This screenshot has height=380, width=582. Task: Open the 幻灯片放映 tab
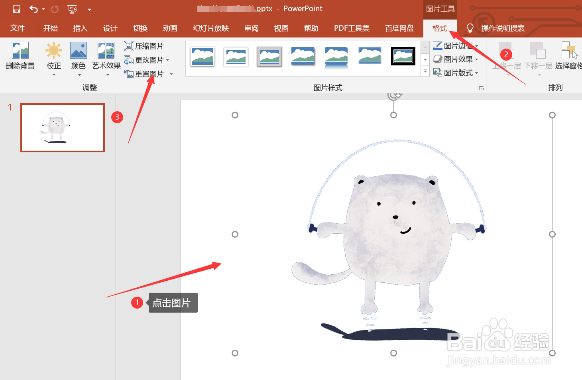pyautogui.click(x=211, y=28)
